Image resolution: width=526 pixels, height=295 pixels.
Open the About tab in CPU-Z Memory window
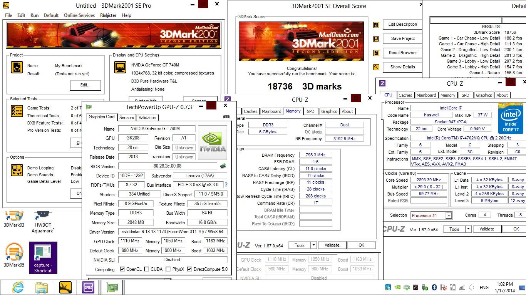pyautogui.click(x=347, y=111)
